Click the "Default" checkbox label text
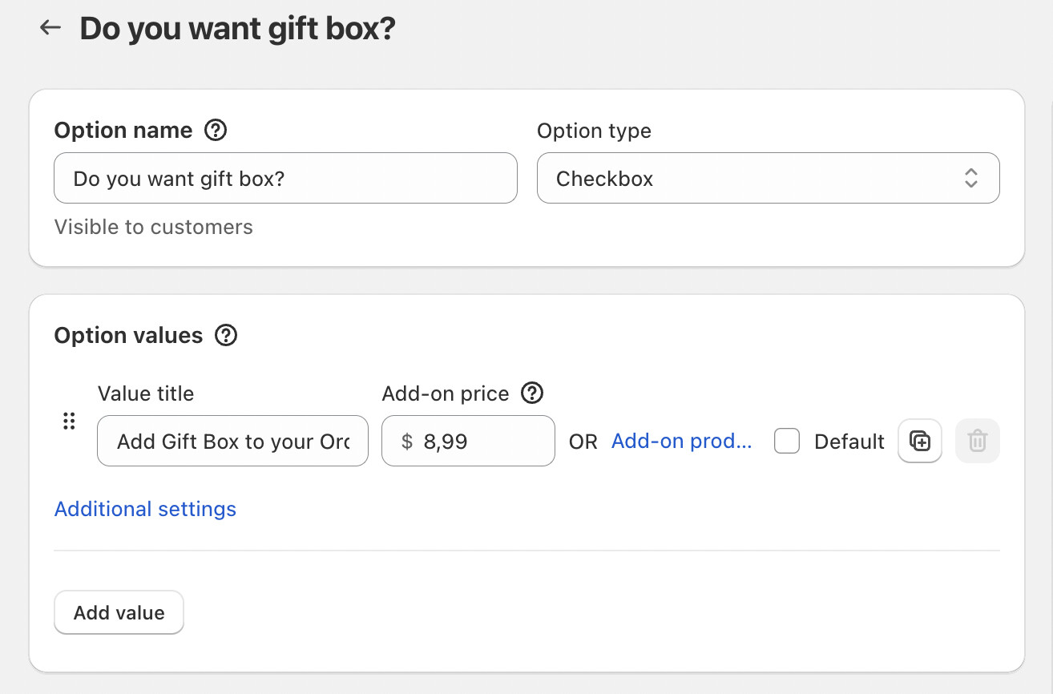 849,442
